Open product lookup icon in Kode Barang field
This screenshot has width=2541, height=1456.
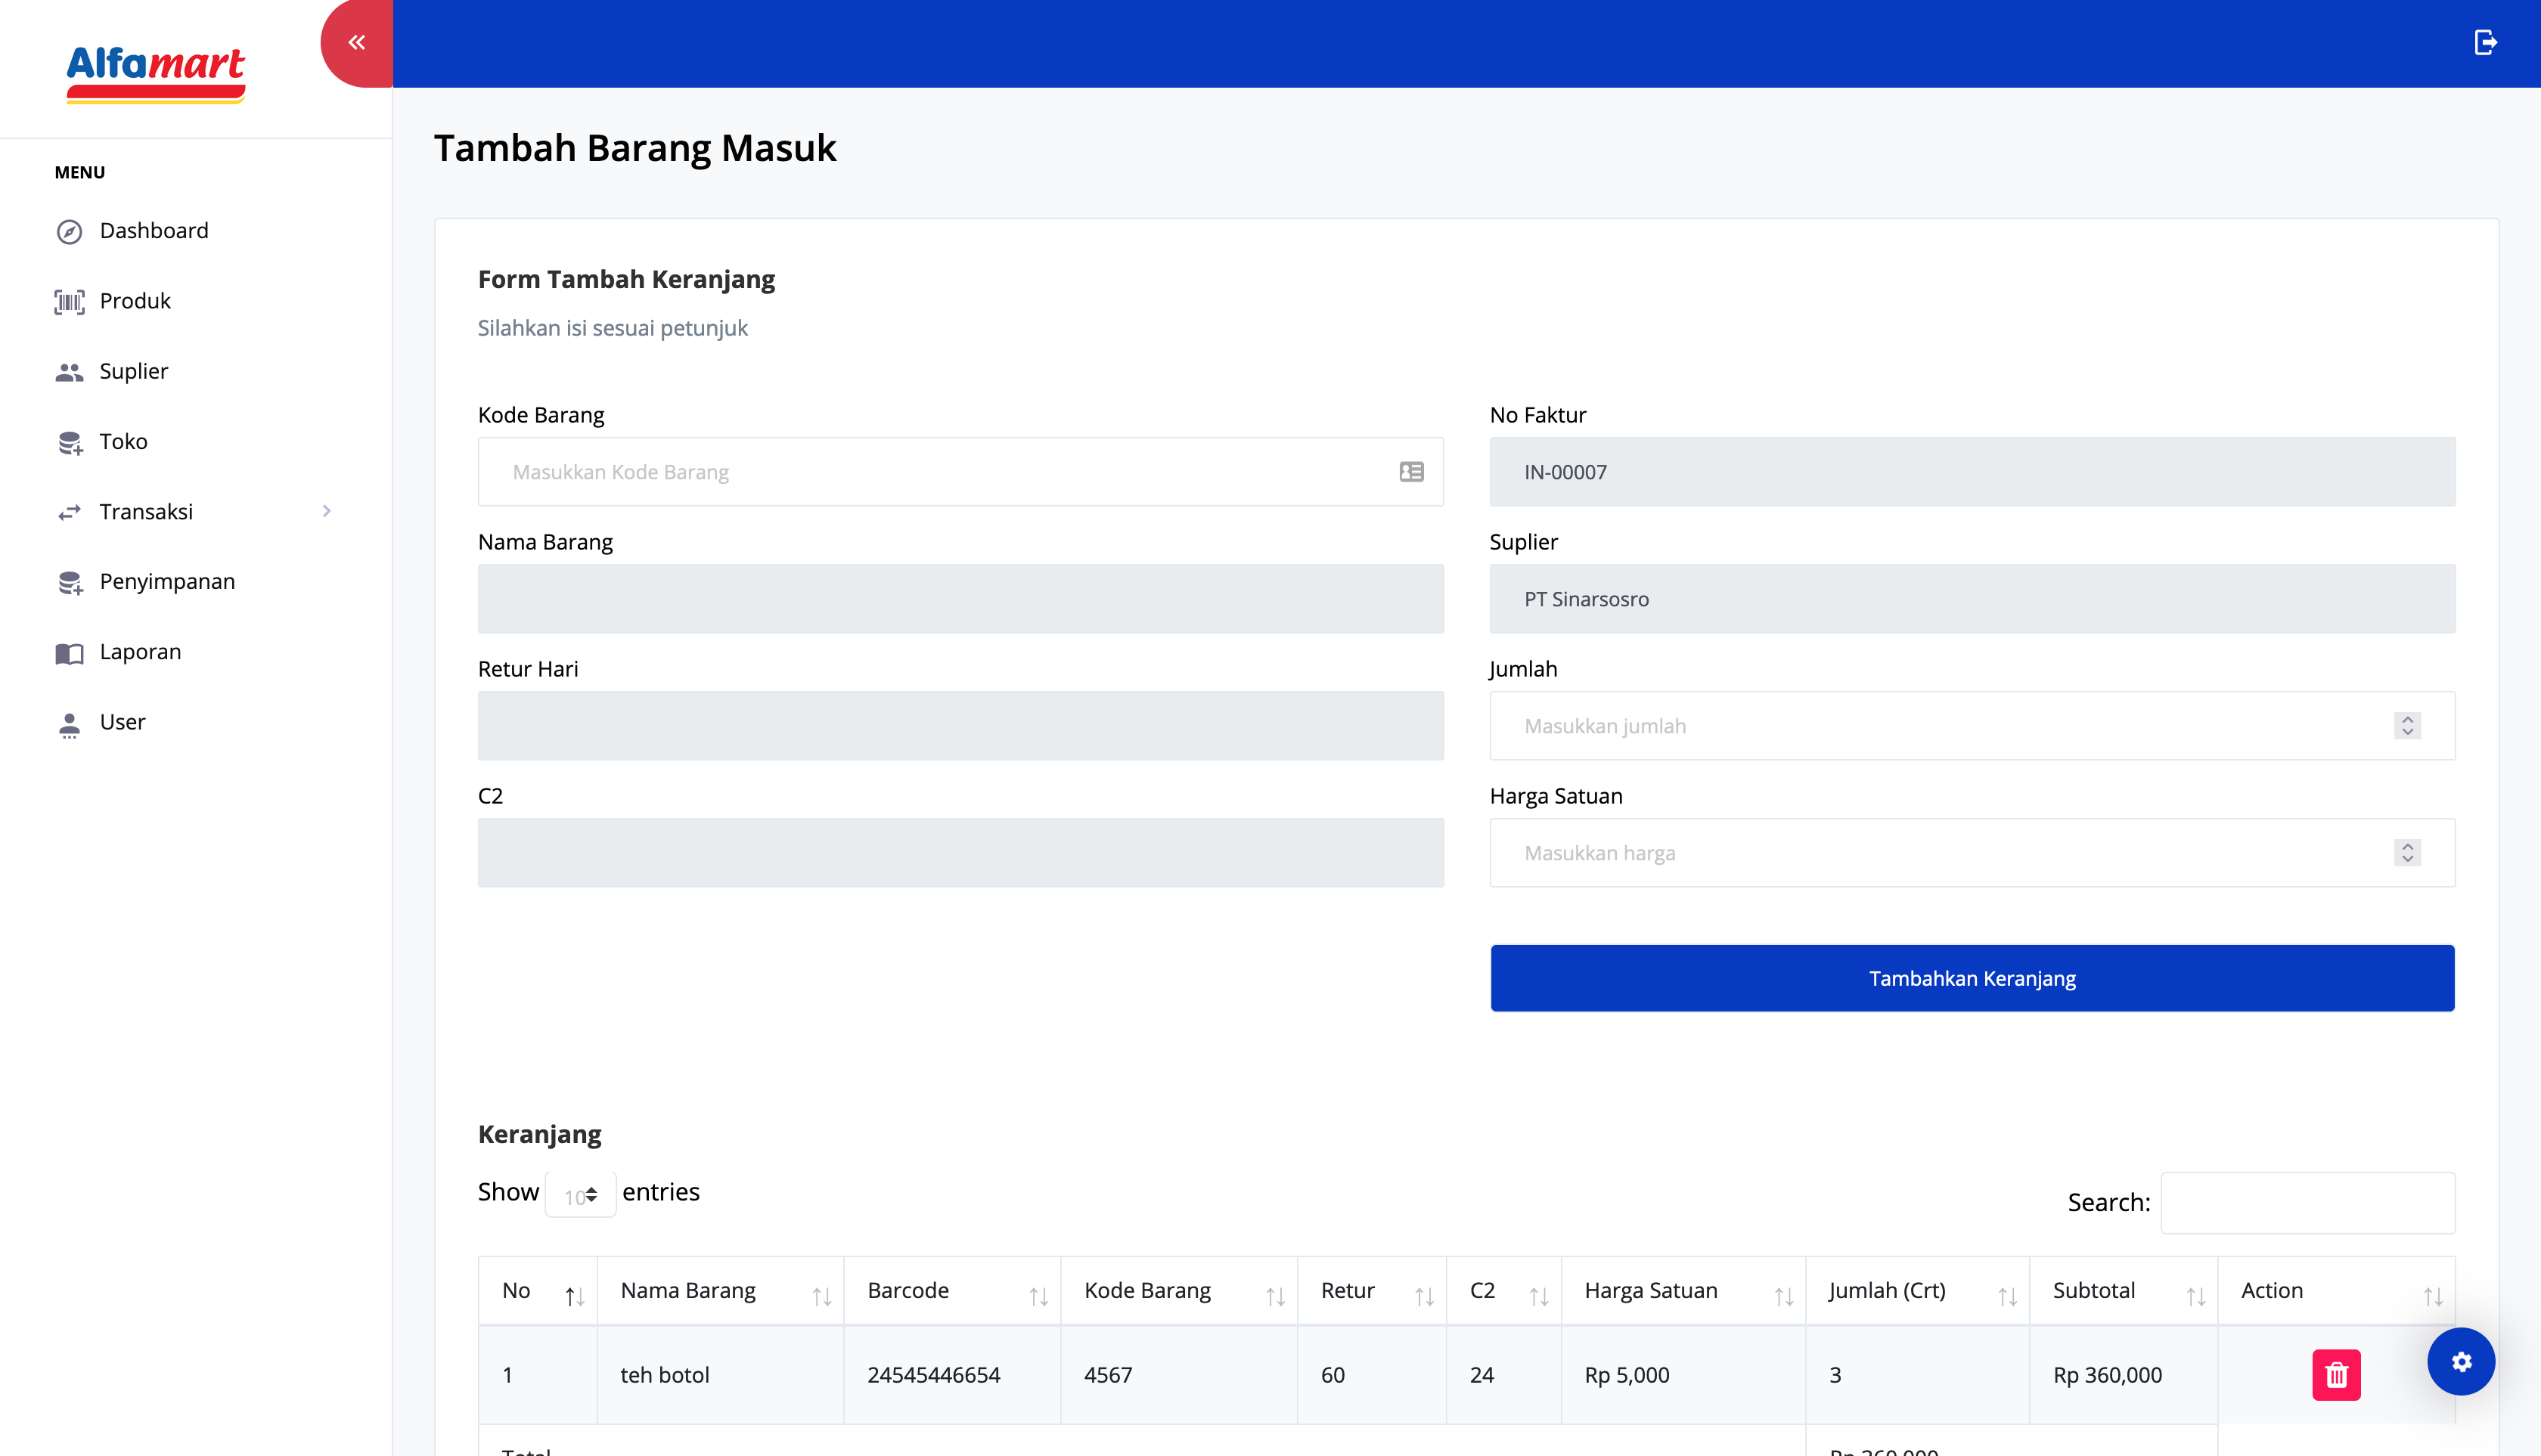[1412, 472]
